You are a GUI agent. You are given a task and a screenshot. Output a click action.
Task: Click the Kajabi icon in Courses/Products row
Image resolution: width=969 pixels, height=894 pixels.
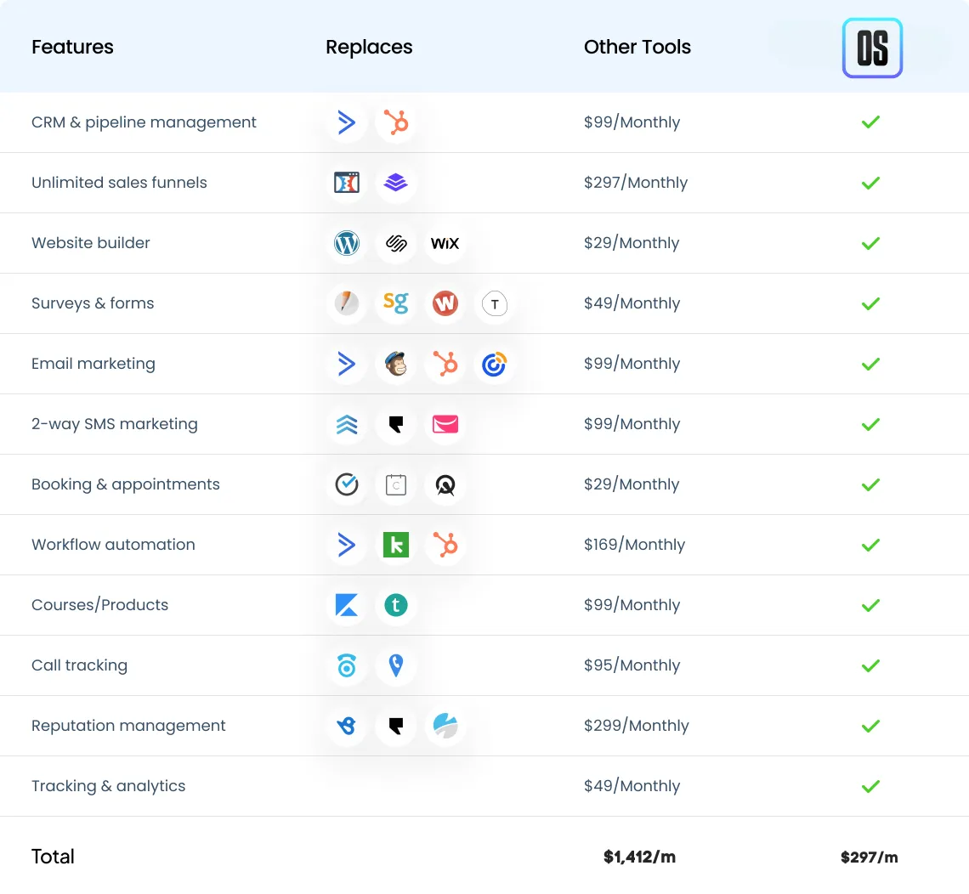tap(347, 605)
